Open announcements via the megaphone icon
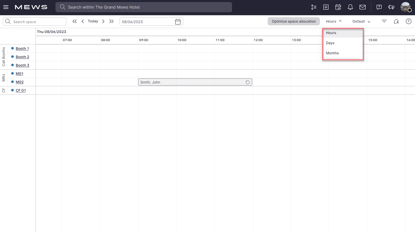 391,7
